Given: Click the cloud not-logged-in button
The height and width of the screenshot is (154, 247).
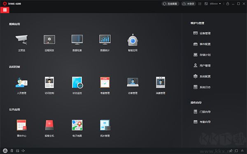Looking at the screenshot, I should 189,4.
